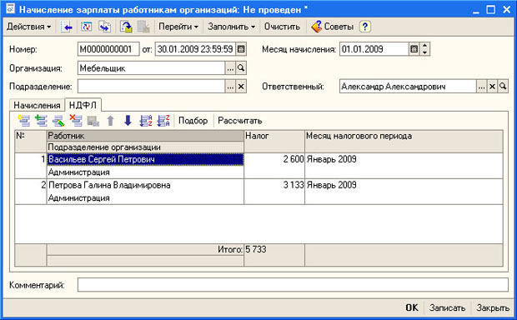This screenshot has width=517, height=320.
Task: Click the empty Подразделение field
Action: tap(151, 87)
